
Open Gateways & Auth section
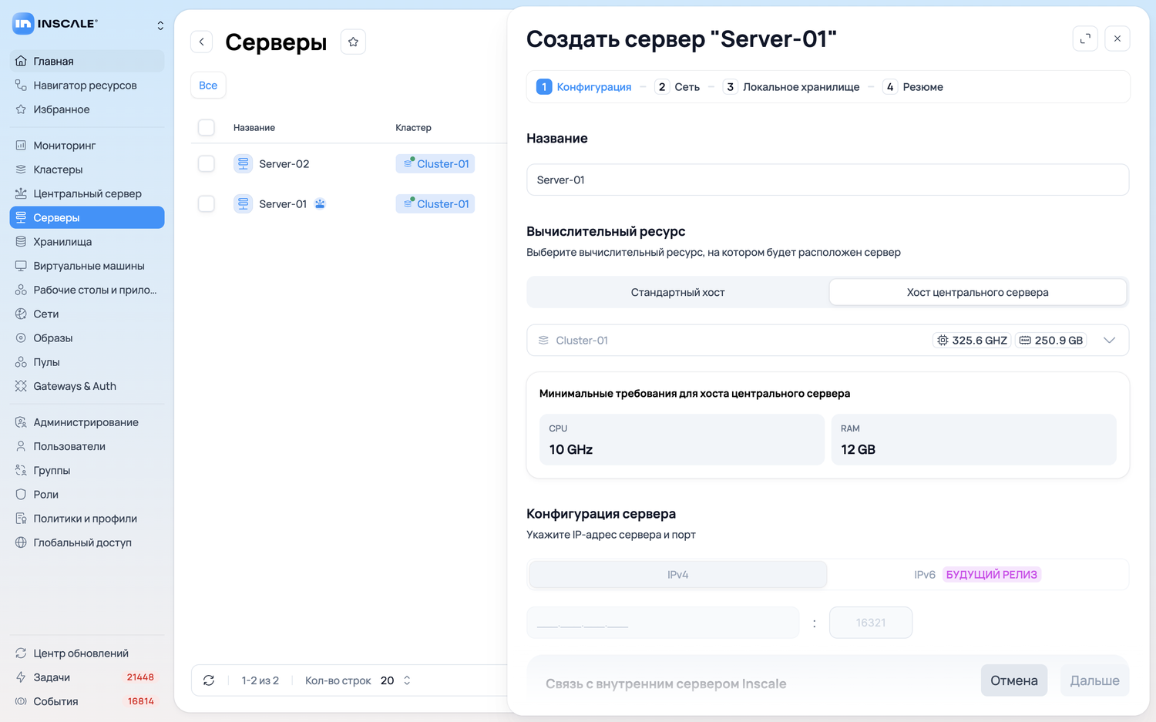[87, 386]
